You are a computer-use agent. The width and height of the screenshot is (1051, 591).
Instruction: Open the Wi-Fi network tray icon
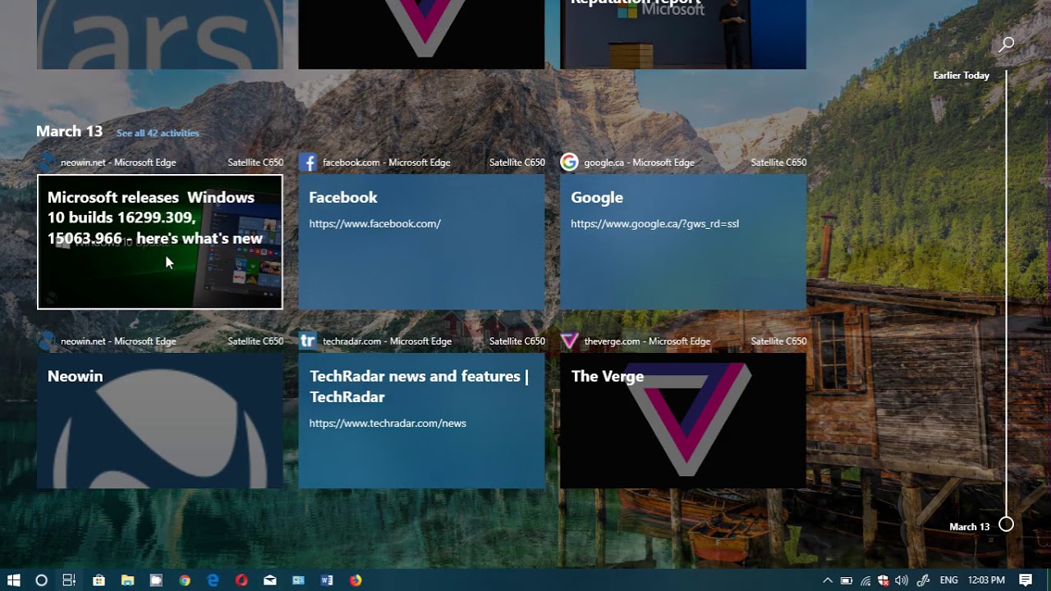tap(865, 580)
